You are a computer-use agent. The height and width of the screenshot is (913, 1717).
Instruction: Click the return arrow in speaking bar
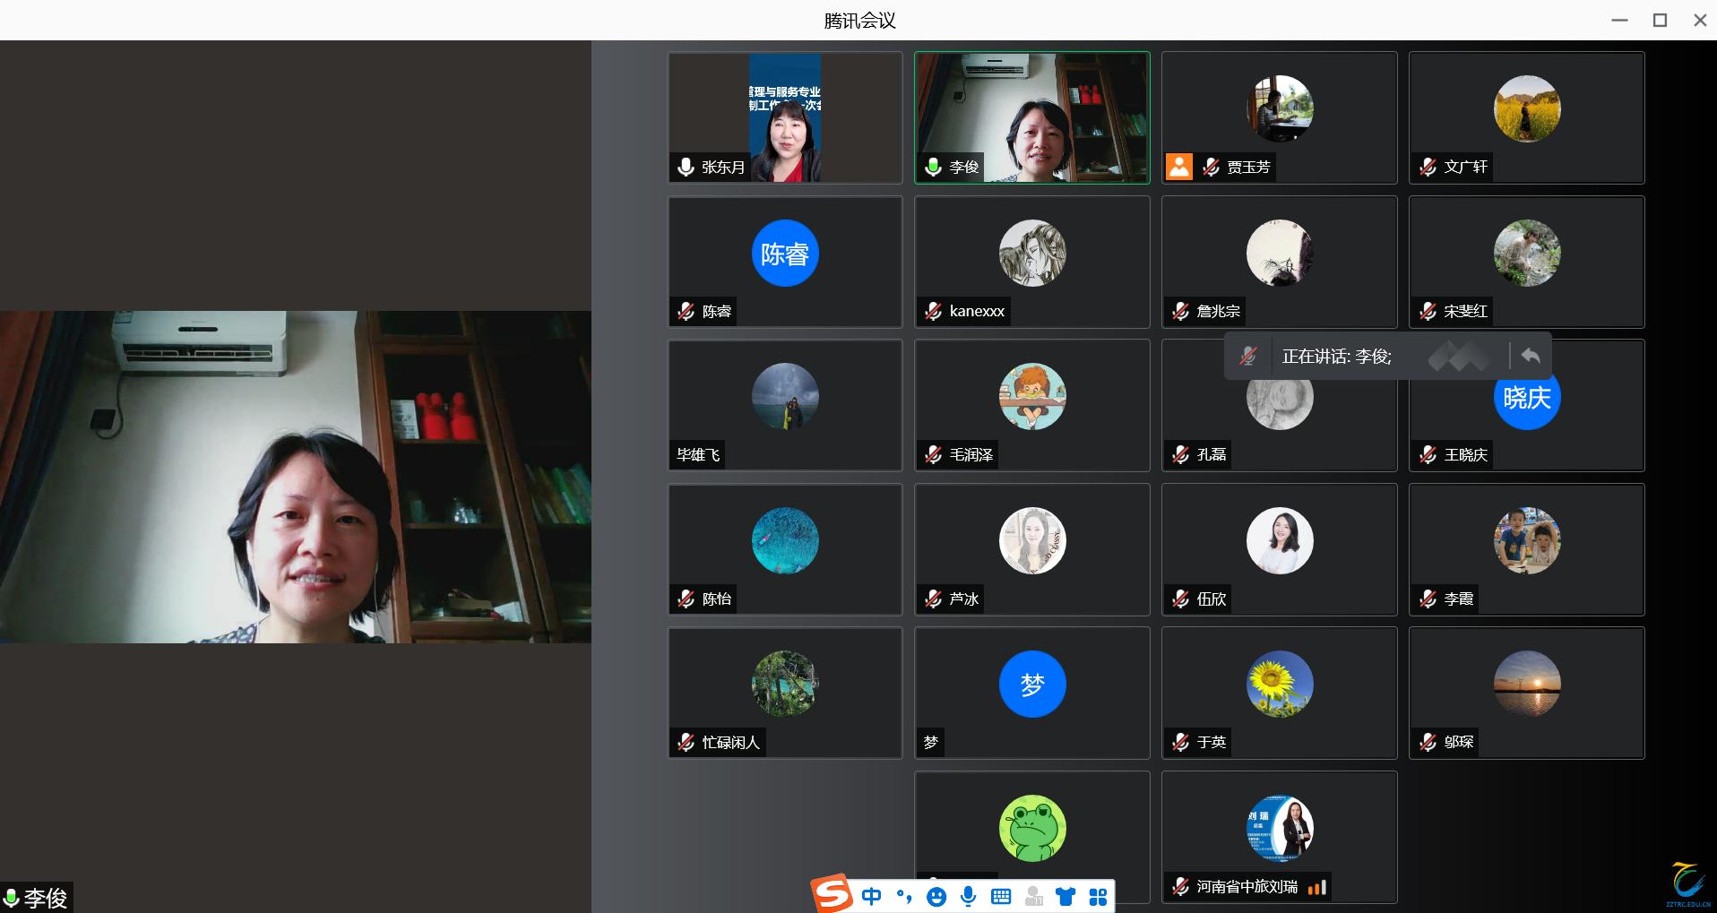tap(1531, 357)
